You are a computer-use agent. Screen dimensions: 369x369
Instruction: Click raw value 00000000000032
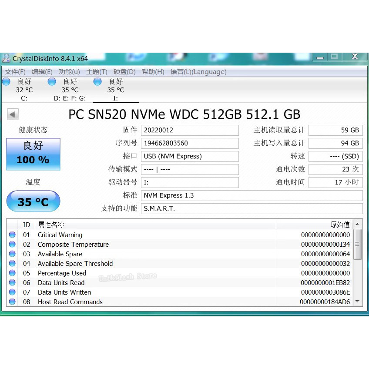point(325,264)
